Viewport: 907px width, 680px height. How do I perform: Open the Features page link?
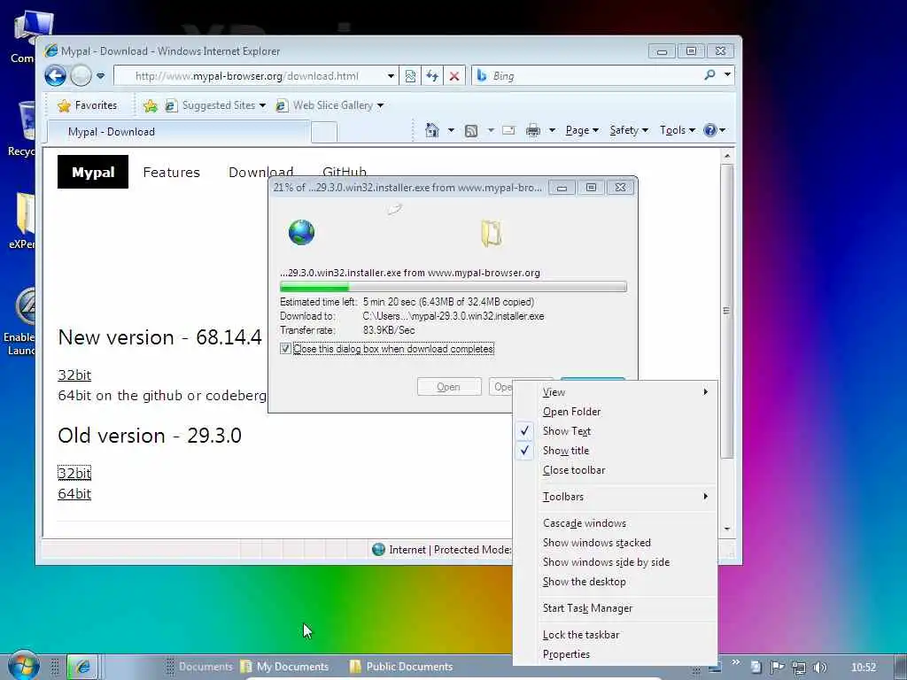click(171, 173)
